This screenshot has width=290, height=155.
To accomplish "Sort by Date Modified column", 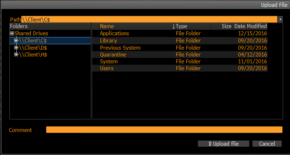I will (251, 26).
